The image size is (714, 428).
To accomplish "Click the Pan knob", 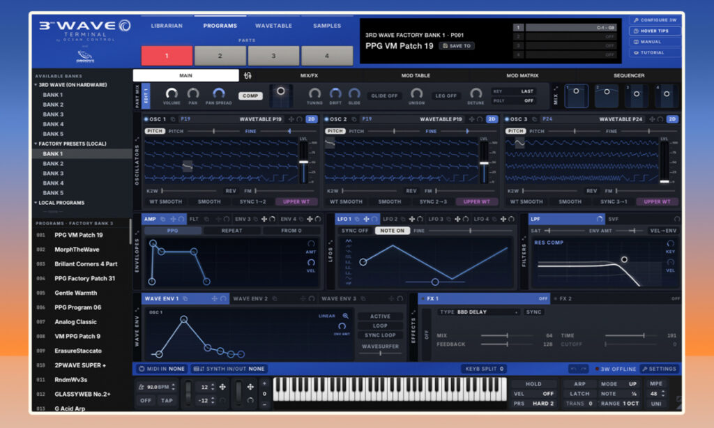I will 193,93.
